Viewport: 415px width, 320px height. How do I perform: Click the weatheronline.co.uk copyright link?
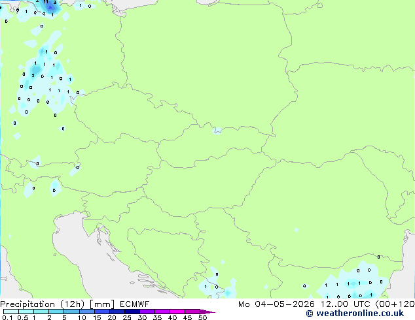point(355,313)
